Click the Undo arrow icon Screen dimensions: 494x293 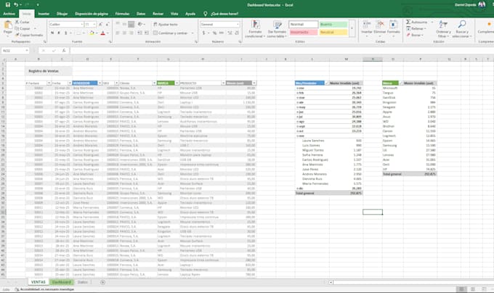(x=16, y=5)
